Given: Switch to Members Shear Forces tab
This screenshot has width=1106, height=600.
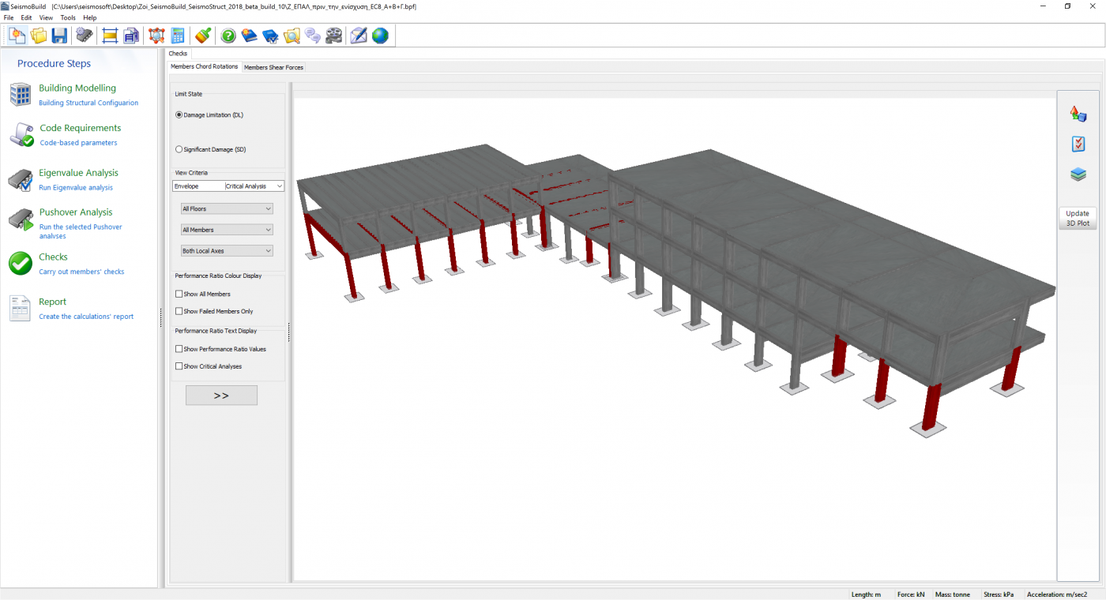Looking at the screenshot, I should pos(273,68).
